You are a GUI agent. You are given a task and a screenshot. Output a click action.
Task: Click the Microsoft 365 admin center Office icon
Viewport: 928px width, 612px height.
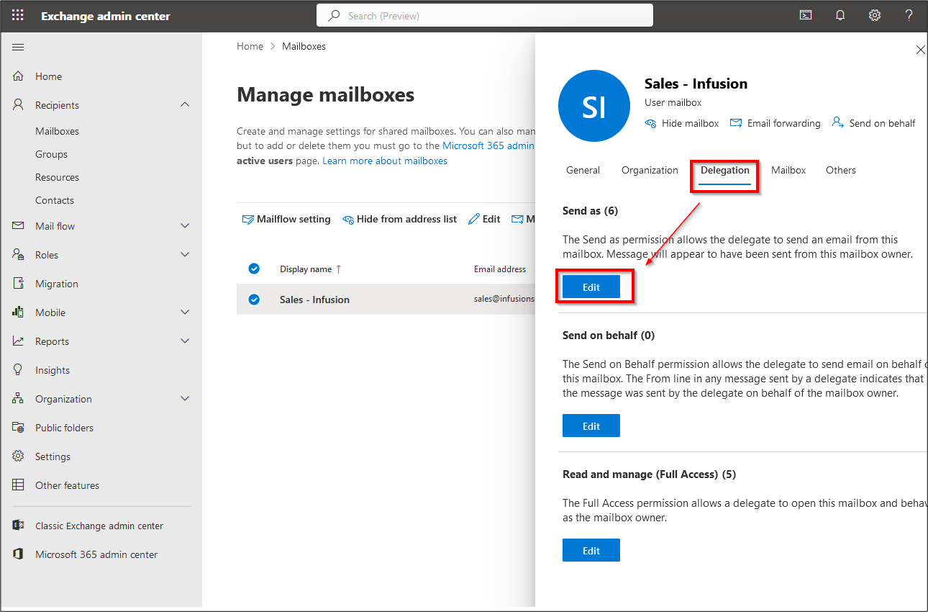(x=18, y=554)
